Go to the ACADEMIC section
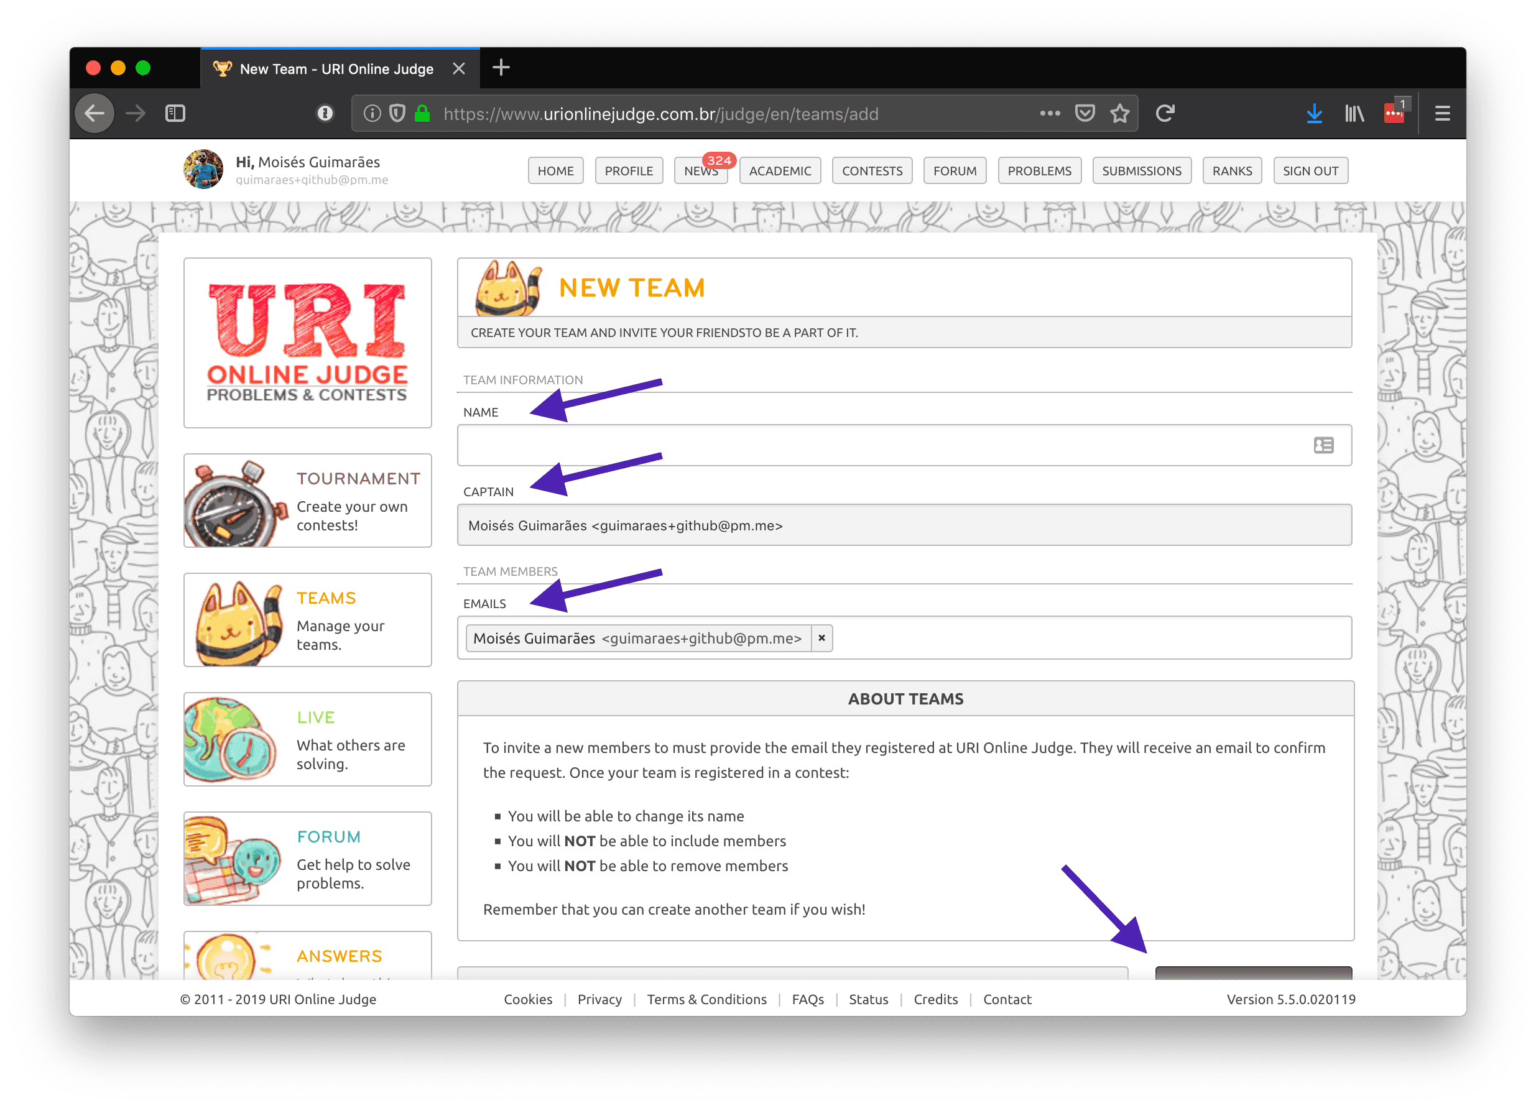1536x1108 pixels. click(x=780, y=170)
